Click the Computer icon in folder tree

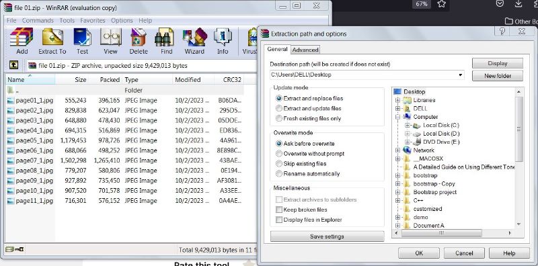click(407, 117)
